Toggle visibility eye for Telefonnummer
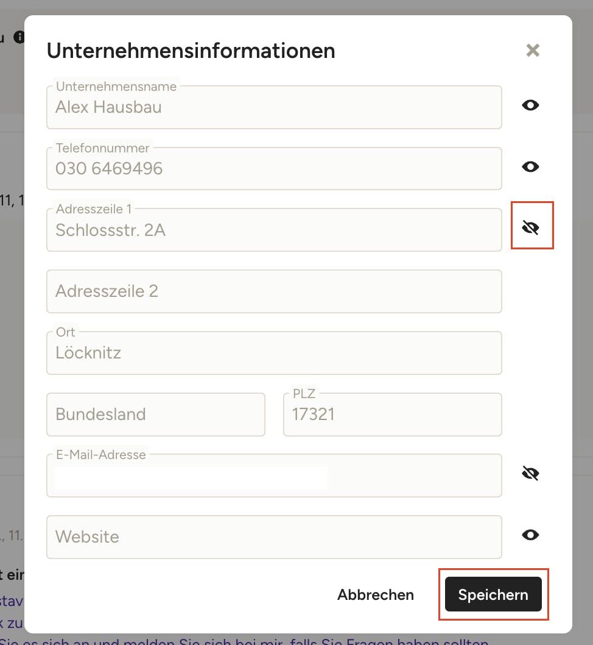 [x=531, y=167]
